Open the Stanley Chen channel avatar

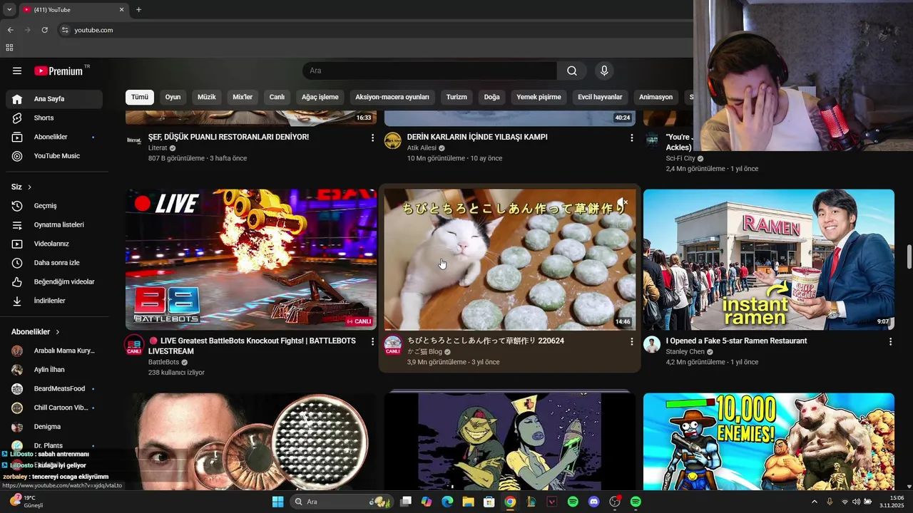click(x=652, y=344)
